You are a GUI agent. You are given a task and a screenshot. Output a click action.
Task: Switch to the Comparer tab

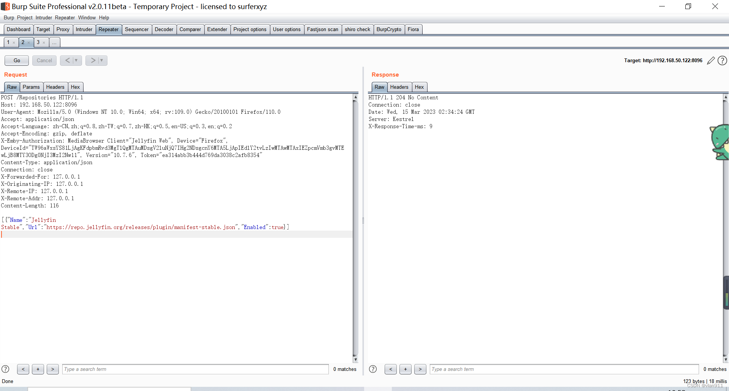(x=190, y=30)
